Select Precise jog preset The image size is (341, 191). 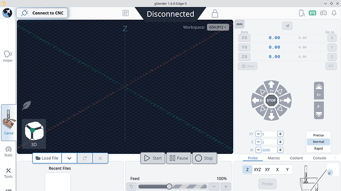(318, 135)
